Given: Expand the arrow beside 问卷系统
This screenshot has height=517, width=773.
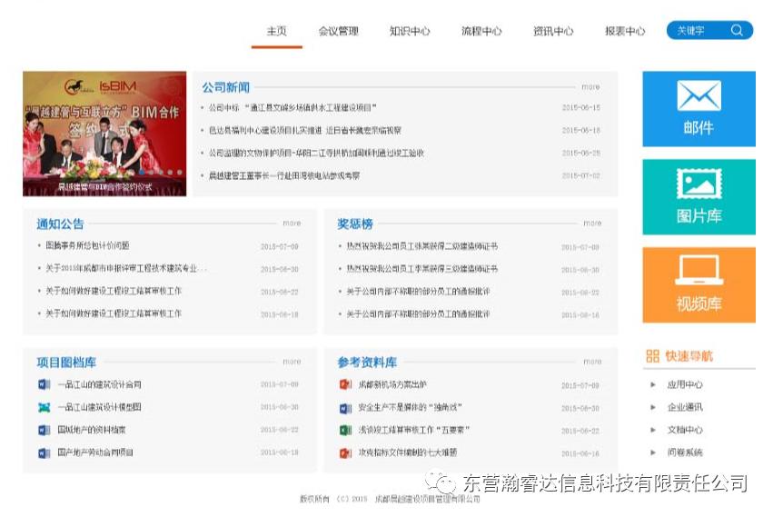Looking at the screenshot, I should click(x=653, y=452).
